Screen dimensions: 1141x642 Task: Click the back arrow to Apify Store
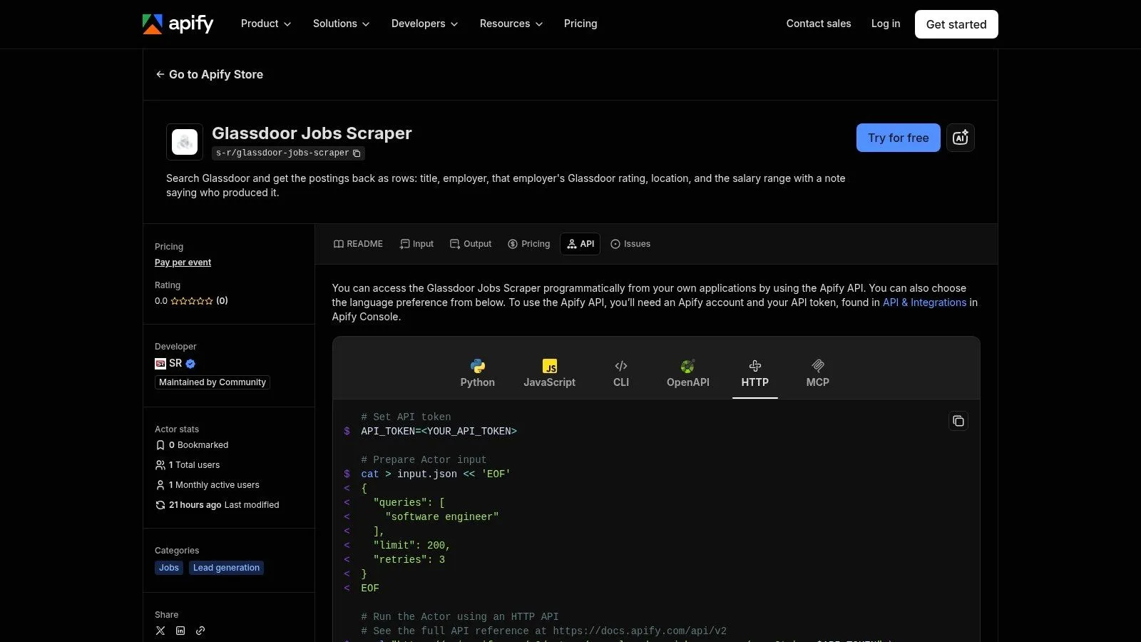(x=160, y=74)
